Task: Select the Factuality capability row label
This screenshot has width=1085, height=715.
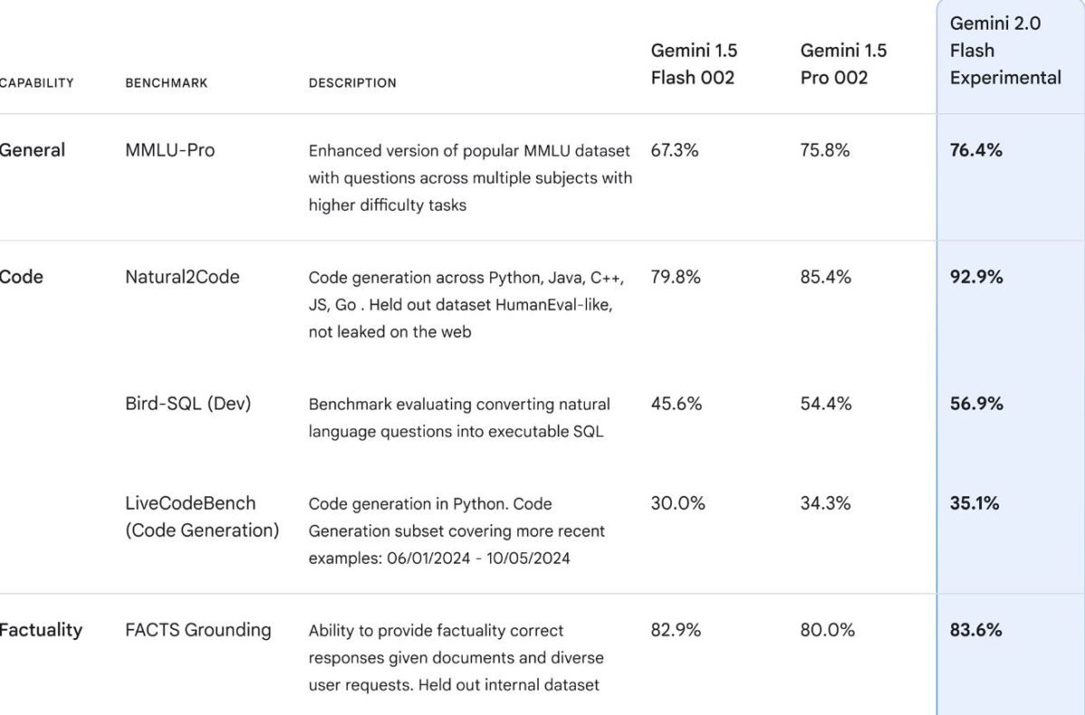Action: coord(41,630)
